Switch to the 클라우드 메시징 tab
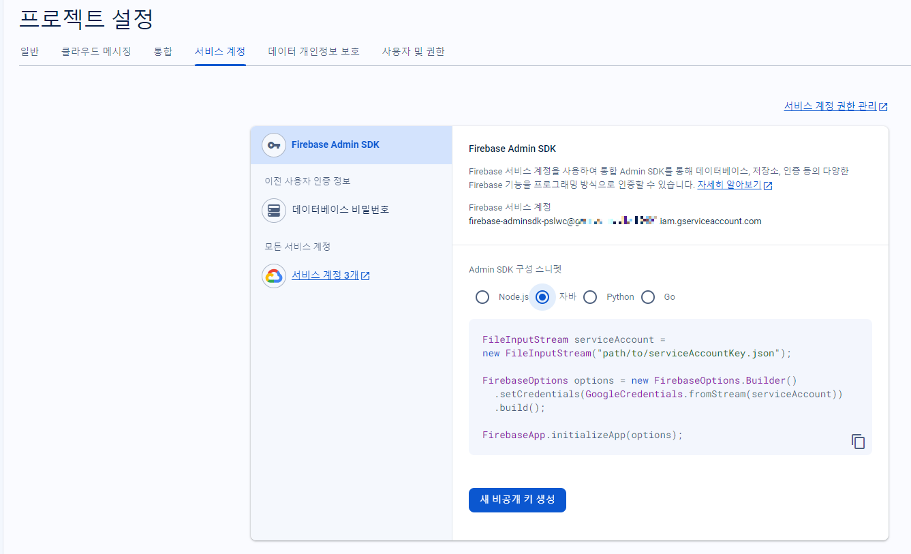Screen dimensions: 911x554 (x=96, y=52)
